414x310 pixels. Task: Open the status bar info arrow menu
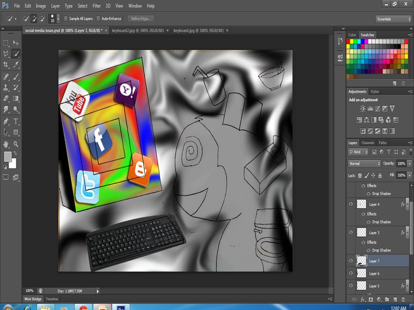[x=98, y=291]
